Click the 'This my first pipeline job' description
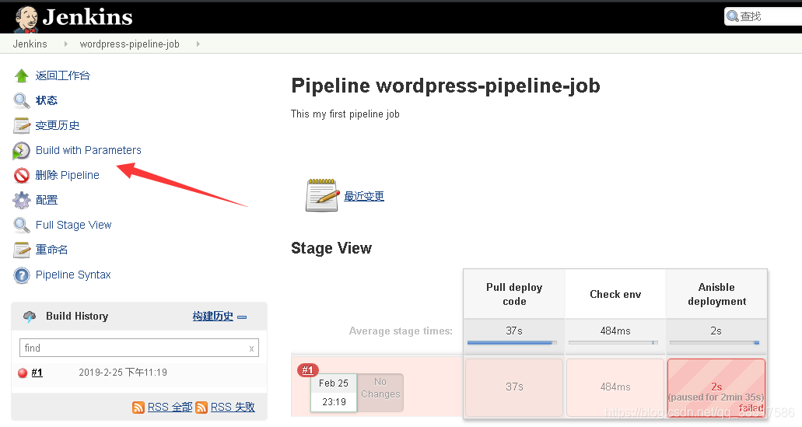The width and height of the screenshot is (802, 427). pyautogui.click(x=345, y=114)
